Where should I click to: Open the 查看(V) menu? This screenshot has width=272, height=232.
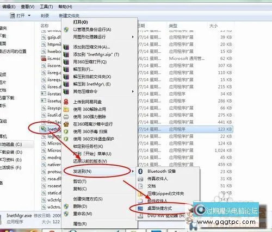(28, 7)
